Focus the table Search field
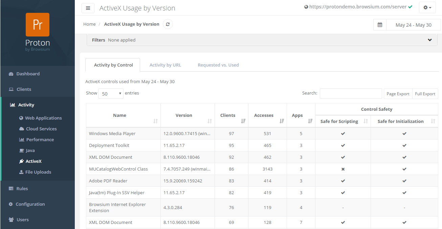Image resolution: width=442 pixels, height=229 pixels. pos(351,94)
